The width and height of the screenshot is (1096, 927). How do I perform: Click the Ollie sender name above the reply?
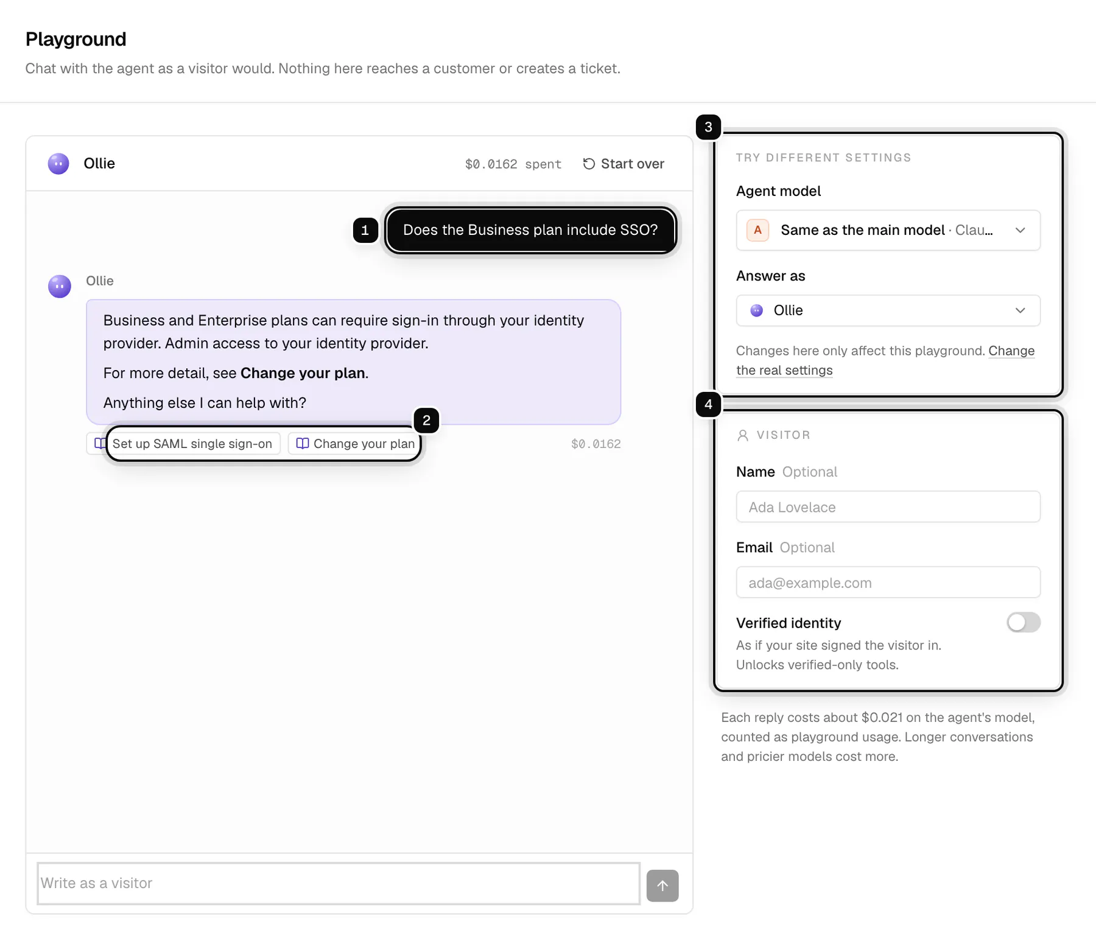click(x=99, y=281)
